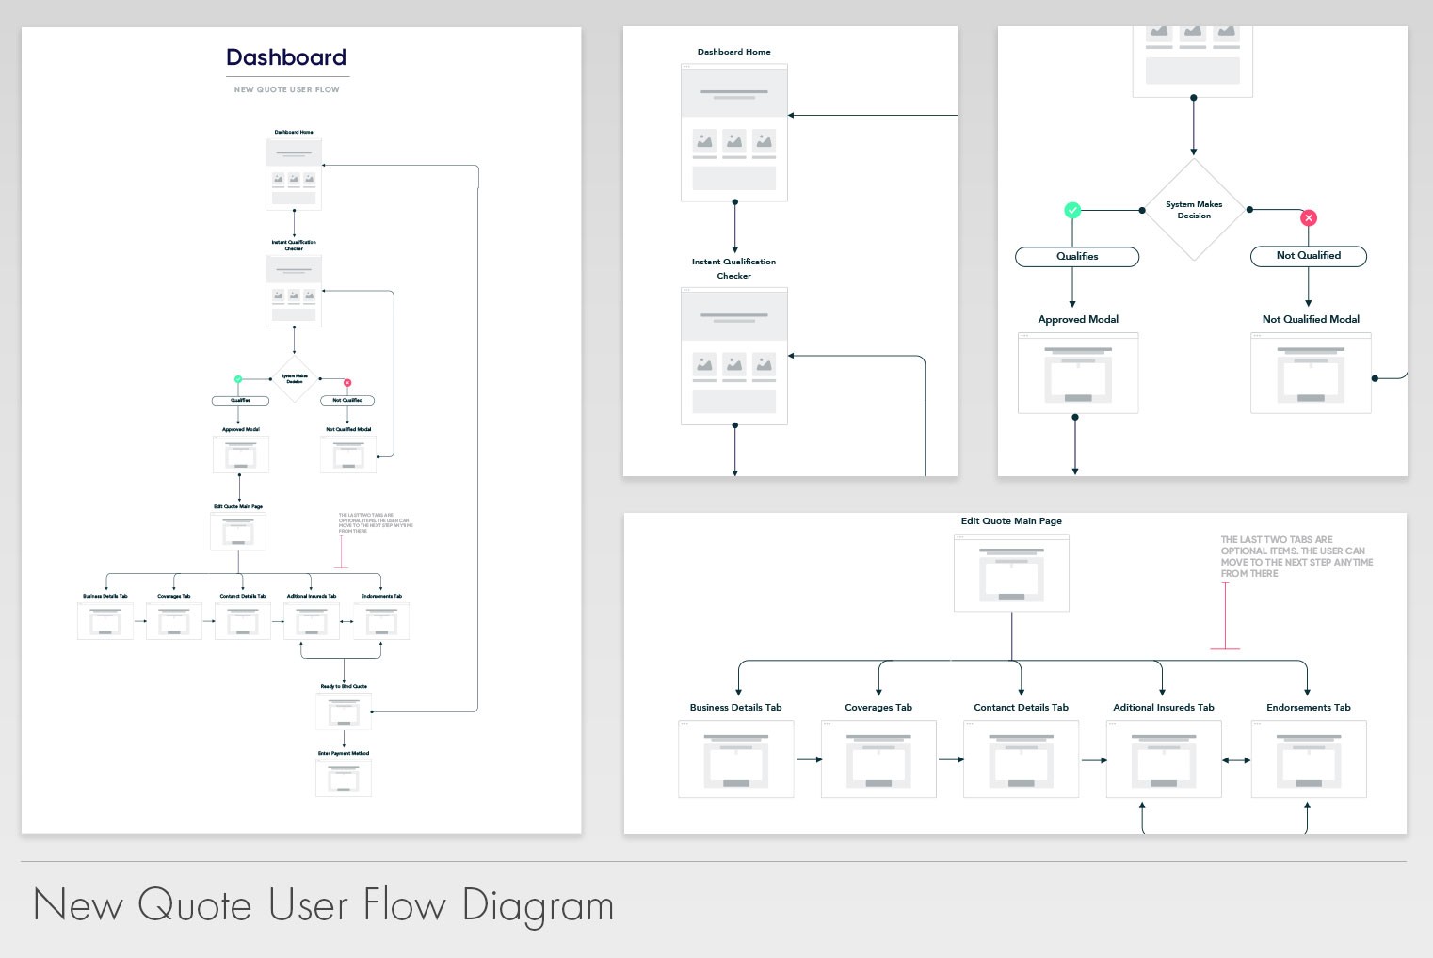Click the large "Not Qualified Modal" label text
Image resolution: width=1433 pixels, height=958 pixels.
click(x=1311, y=319)
